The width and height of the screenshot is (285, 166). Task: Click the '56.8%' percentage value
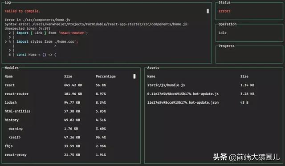pos(101,85)
